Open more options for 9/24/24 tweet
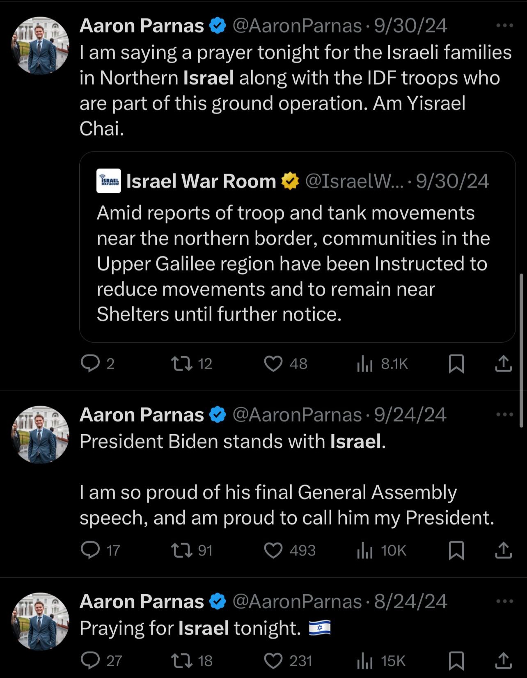 coord(504,415)
